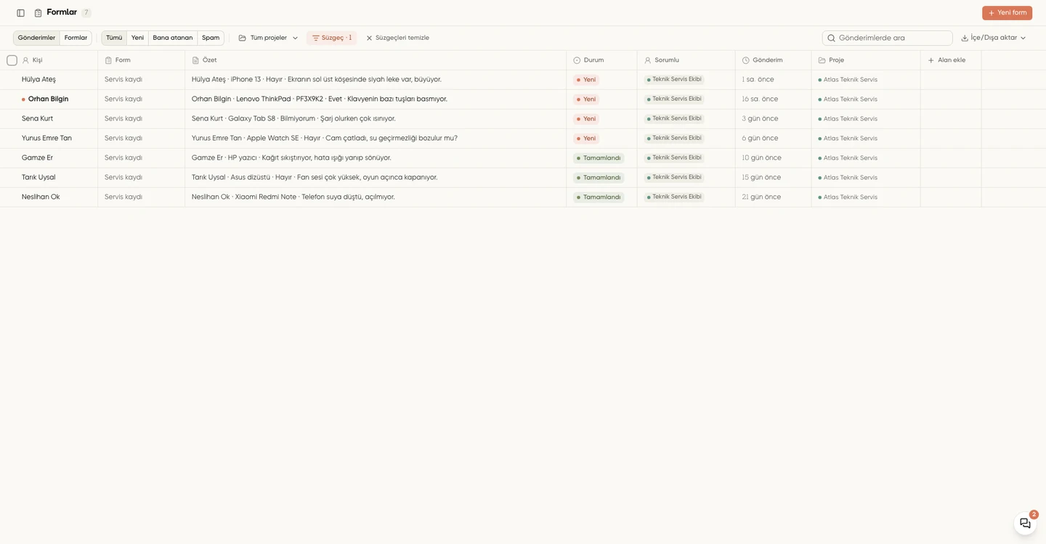Click the filter icon in Süzgeç
The width and height of the screenshot is (1046, 544).
point(315,38)
